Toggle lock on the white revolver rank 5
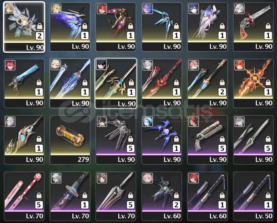Viewport: 277px width, 223px height. click(222, 139)
